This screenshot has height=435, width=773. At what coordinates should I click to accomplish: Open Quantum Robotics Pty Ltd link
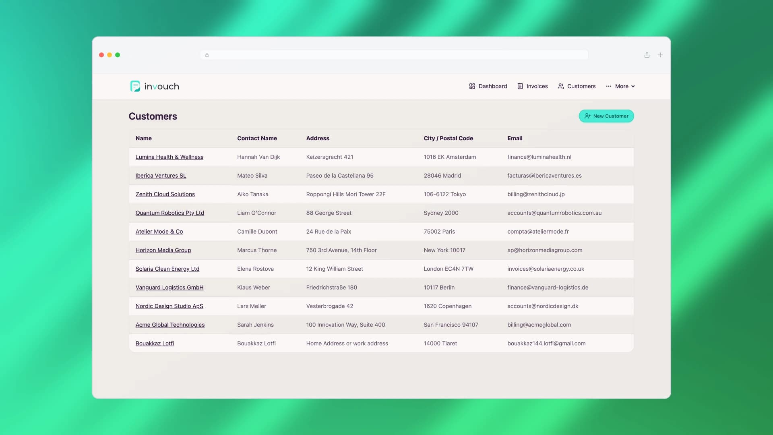[170, 213]
